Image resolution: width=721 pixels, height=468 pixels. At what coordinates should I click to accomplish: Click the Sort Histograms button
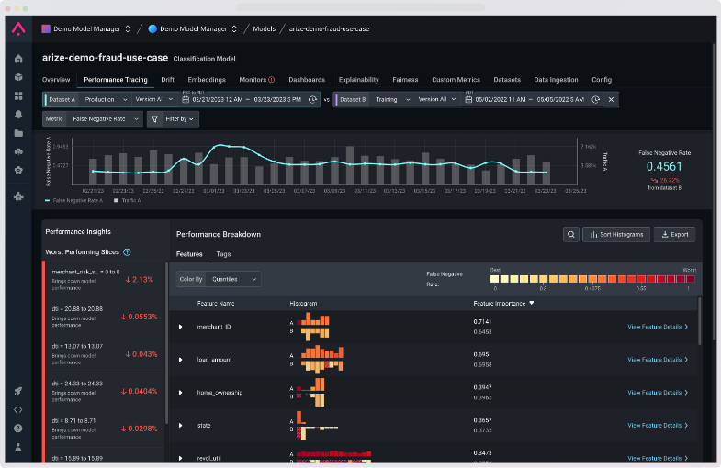point(616,234)
